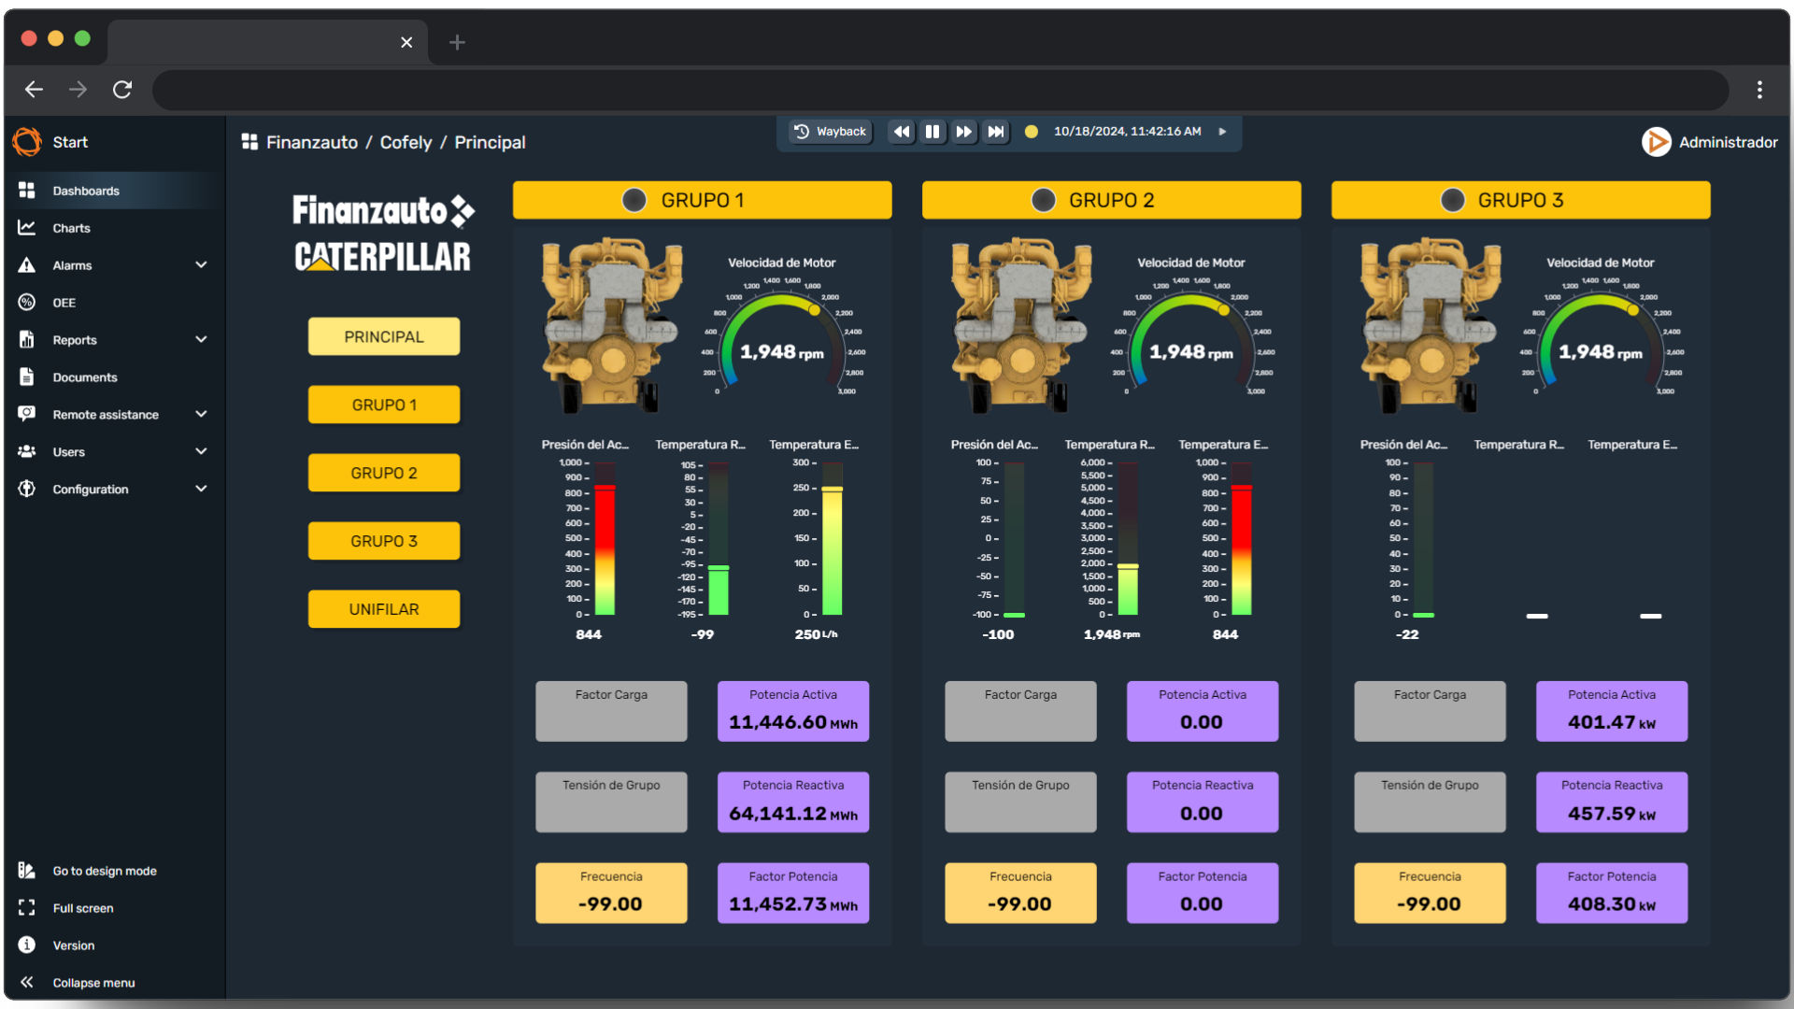Skip to end of Wayback timeline
Viewport: 1794px width, 1009px height.
tap(996, 132)
